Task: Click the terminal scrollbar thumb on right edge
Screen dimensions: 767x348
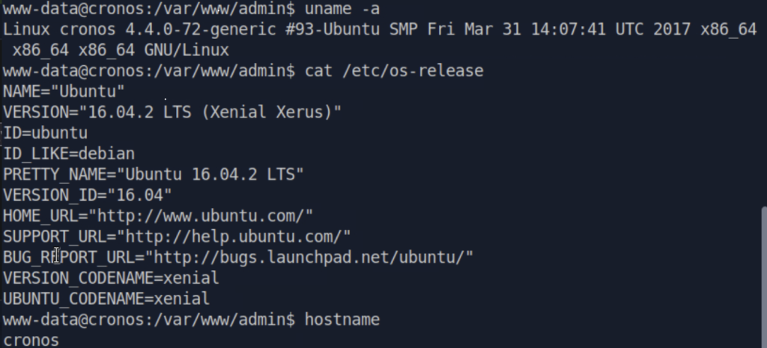Action: (764, 277)
